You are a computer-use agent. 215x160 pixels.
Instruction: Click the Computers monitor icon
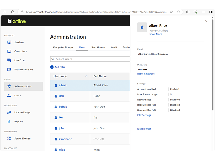point(9,51)
